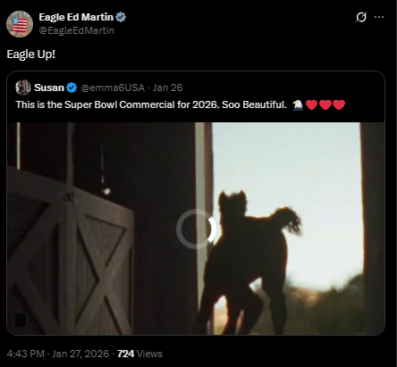The height and width of the screenshot is (367, 397).
Task: Open the @emma6USA handle
Action: (x=113, y=88)
